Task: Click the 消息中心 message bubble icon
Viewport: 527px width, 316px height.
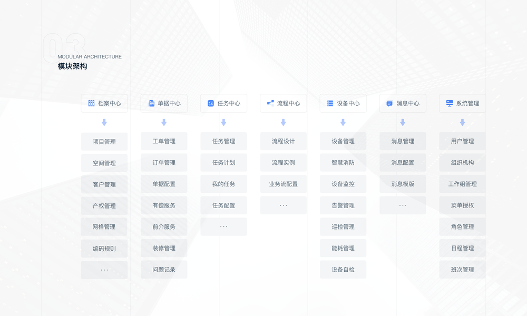Action: click(x=389, y=103)
